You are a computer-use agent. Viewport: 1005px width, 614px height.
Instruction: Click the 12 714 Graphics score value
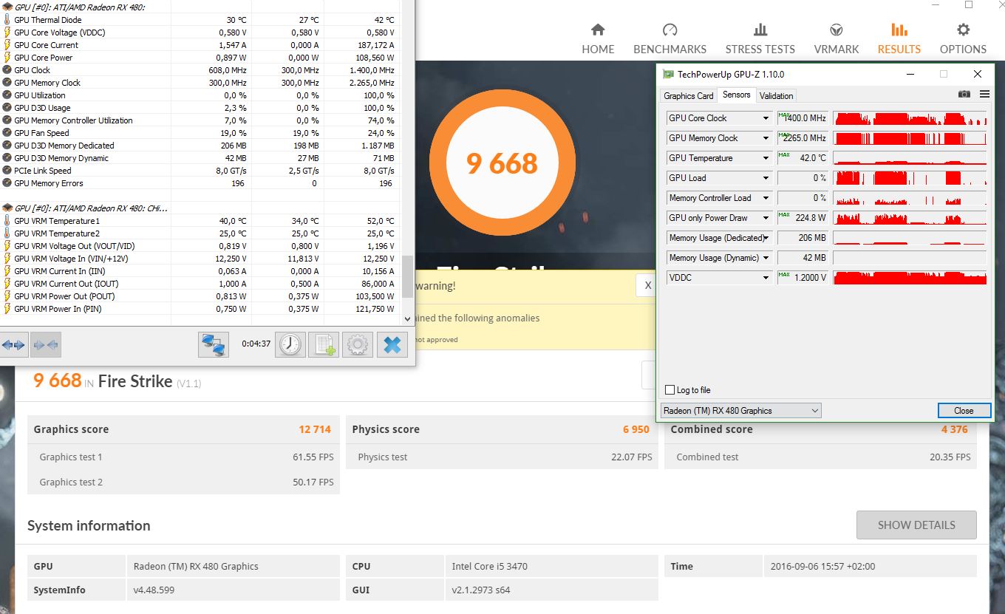pos(315,429)
